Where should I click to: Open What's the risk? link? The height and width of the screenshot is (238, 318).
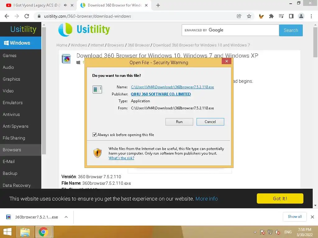click(x=121, y=158)
